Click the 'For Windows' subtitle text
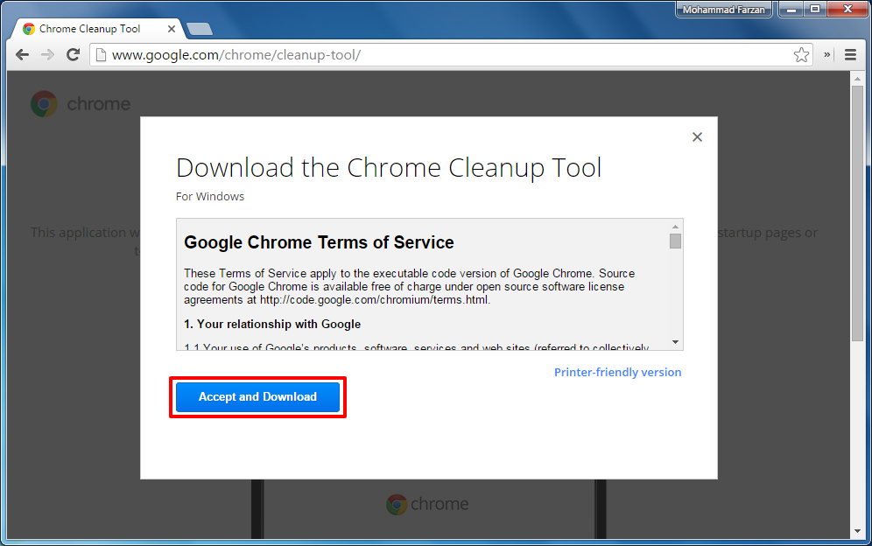 point(209,196)
